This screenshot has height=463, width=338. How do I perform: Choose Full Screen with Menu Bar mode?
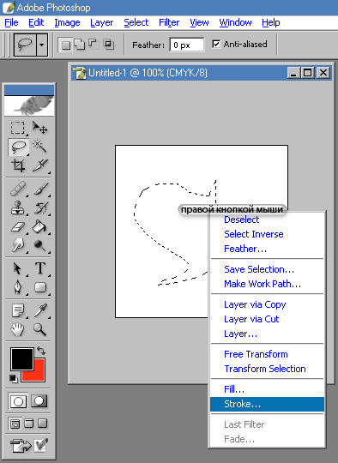[28, 424]
